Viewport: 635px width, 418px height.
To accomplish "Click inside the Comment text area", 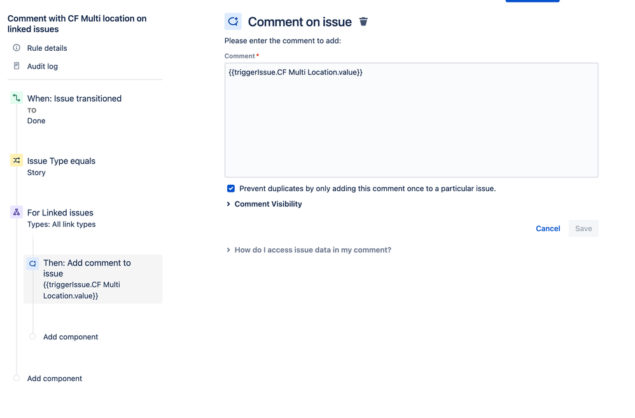I will coord(411,119).
